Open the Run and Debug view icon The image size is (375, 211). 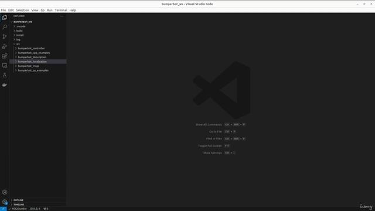coord(5,46)
